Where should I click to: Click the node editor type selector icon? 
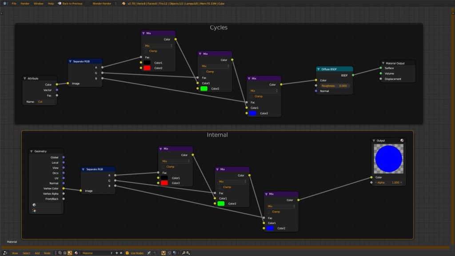pos(5,252)
